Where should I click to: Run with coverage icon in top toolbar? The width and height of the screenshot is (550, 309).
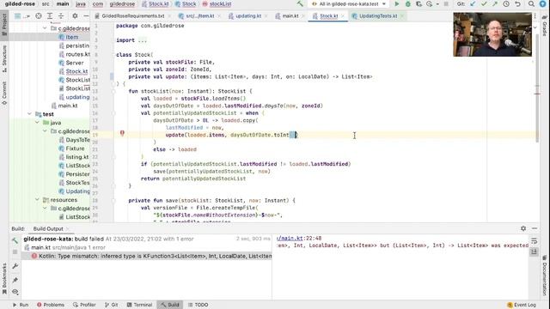coord(419,3)
